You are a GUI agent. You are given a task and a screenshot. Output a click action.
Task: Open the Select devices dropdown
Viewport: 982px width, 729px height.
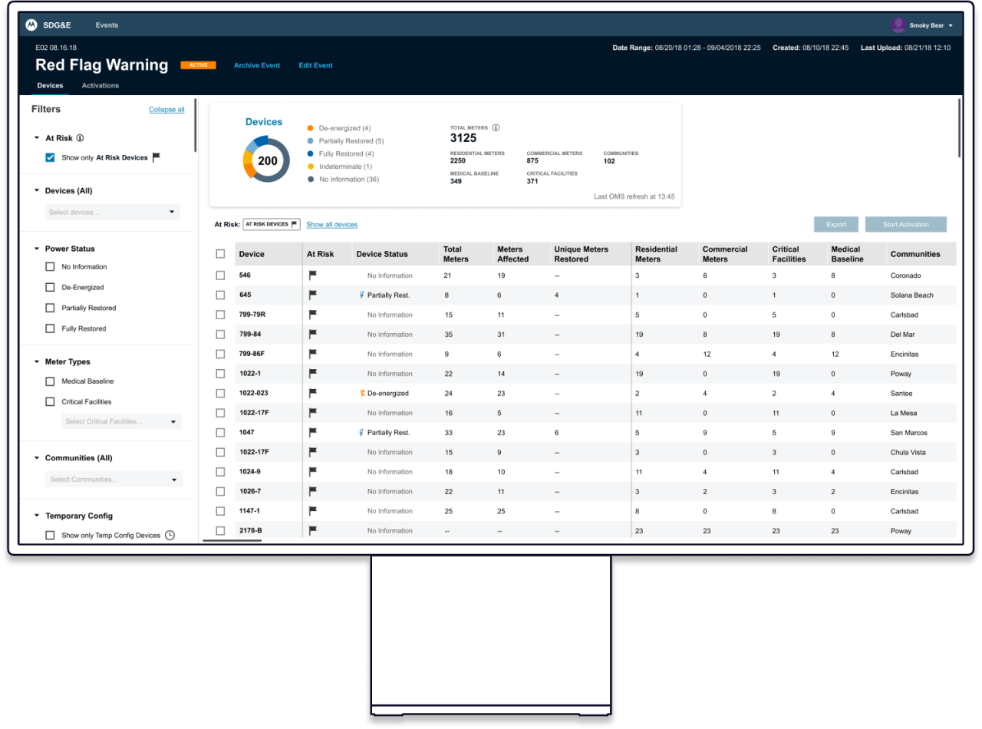(113, 212)
